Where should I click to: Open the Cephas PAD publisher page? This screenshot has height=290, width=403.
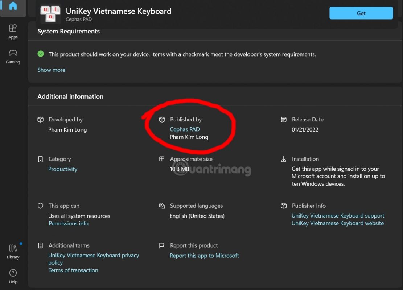185,129
